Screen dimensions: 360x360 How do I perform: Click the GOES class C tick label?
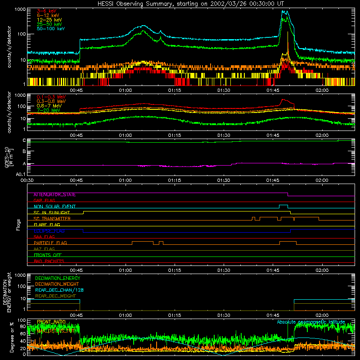click(x=24, y=140)
